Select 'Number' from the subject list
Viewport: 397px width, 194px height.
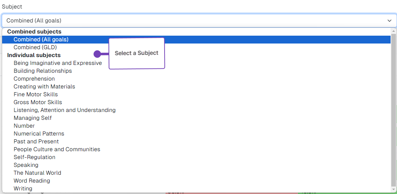tap(24, 126)
